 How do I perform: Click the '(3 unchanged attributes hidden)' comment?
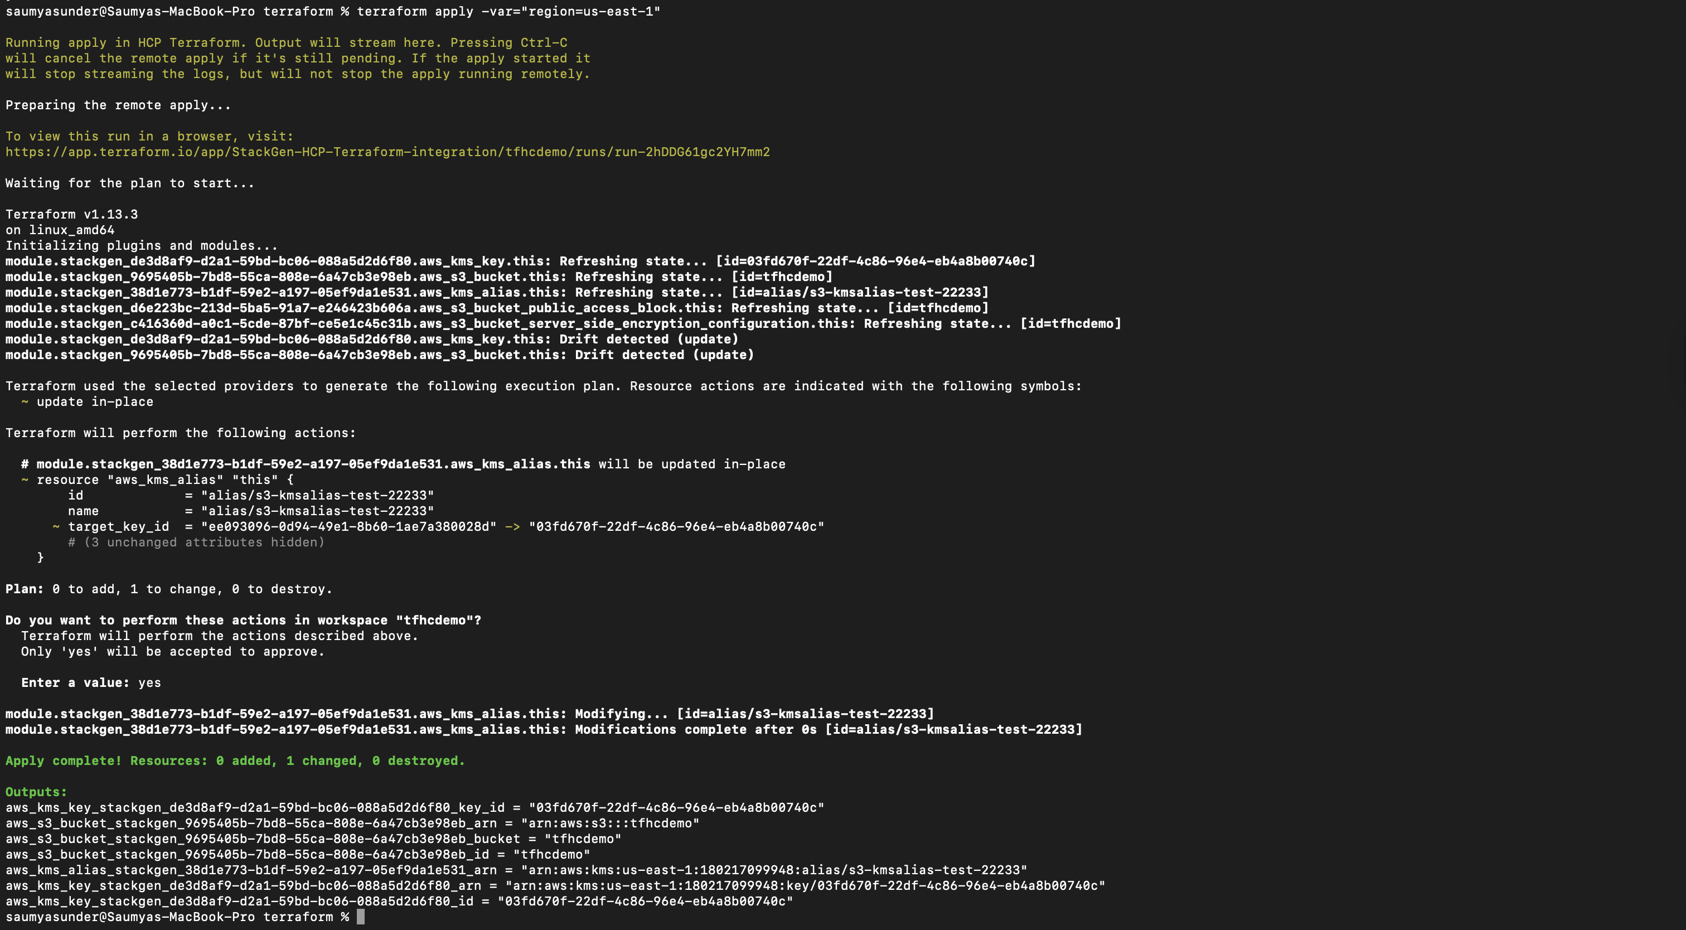tap(196, 542)
